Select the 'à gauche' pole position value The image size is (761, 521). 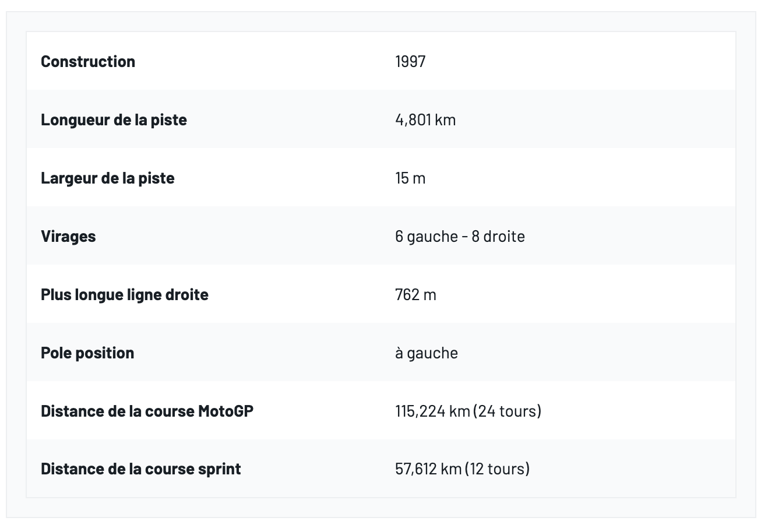[427, 353]
